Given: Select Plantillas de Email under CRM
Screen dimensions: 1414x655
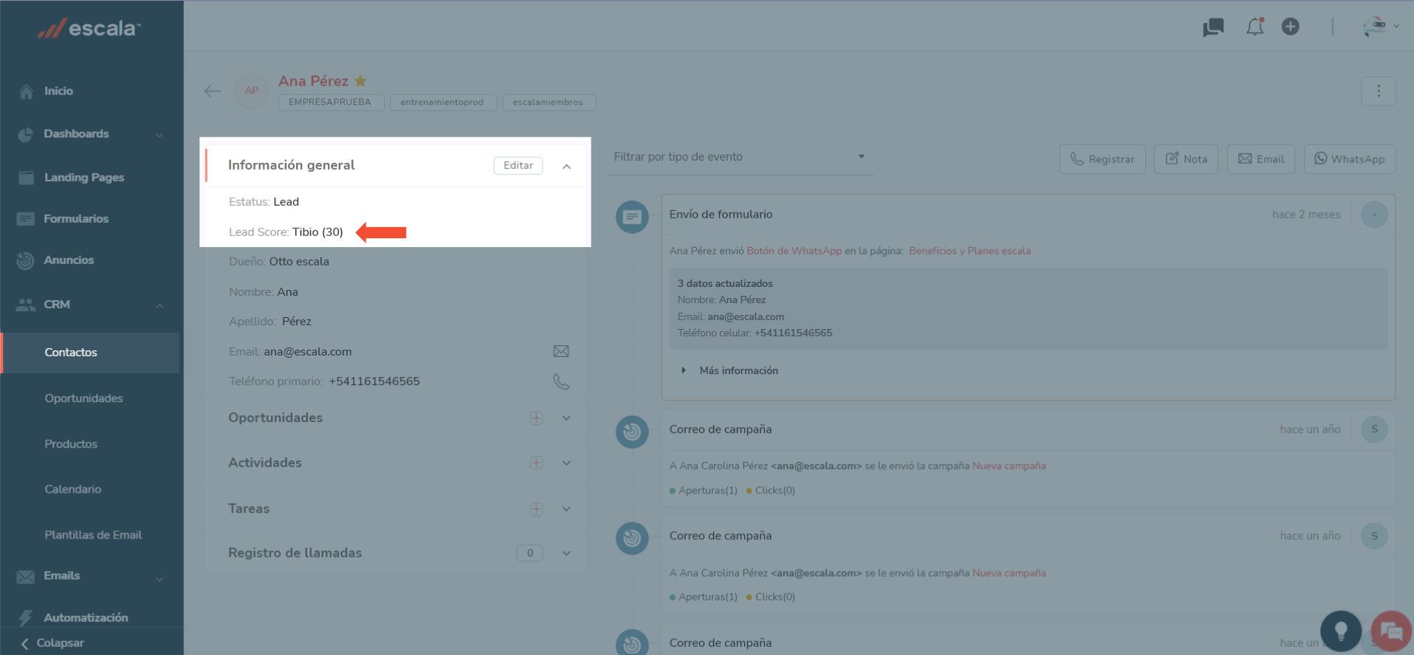Looking at the screenshot, I should 93,535.
